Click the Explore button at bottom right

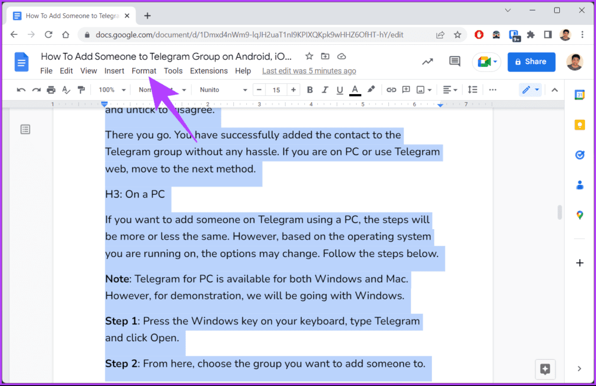point(545,369)
